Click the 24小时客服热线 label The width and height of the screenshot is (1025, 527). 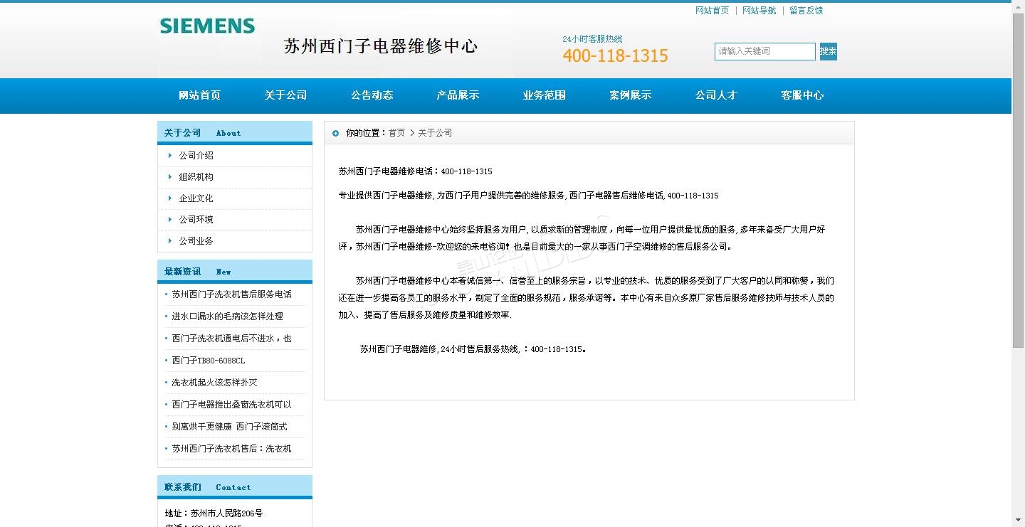[592, 39]
